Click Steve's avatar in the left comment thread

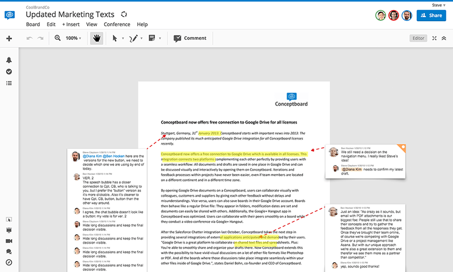tap(75, 156)
